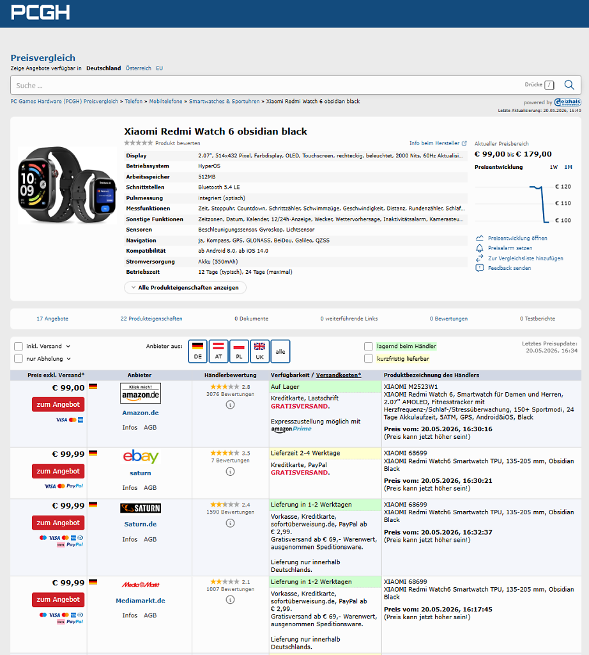The height and width of the screenshot is (655, 589).
Task: Click info circle under eBay saturn rating
Action: coord(230,471)
